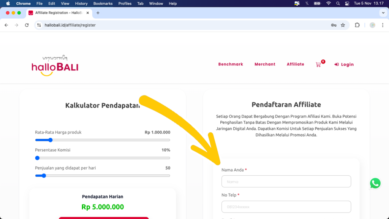Open the Bookmarks menu
Screen dimensions: 389x219
(103, 3)
